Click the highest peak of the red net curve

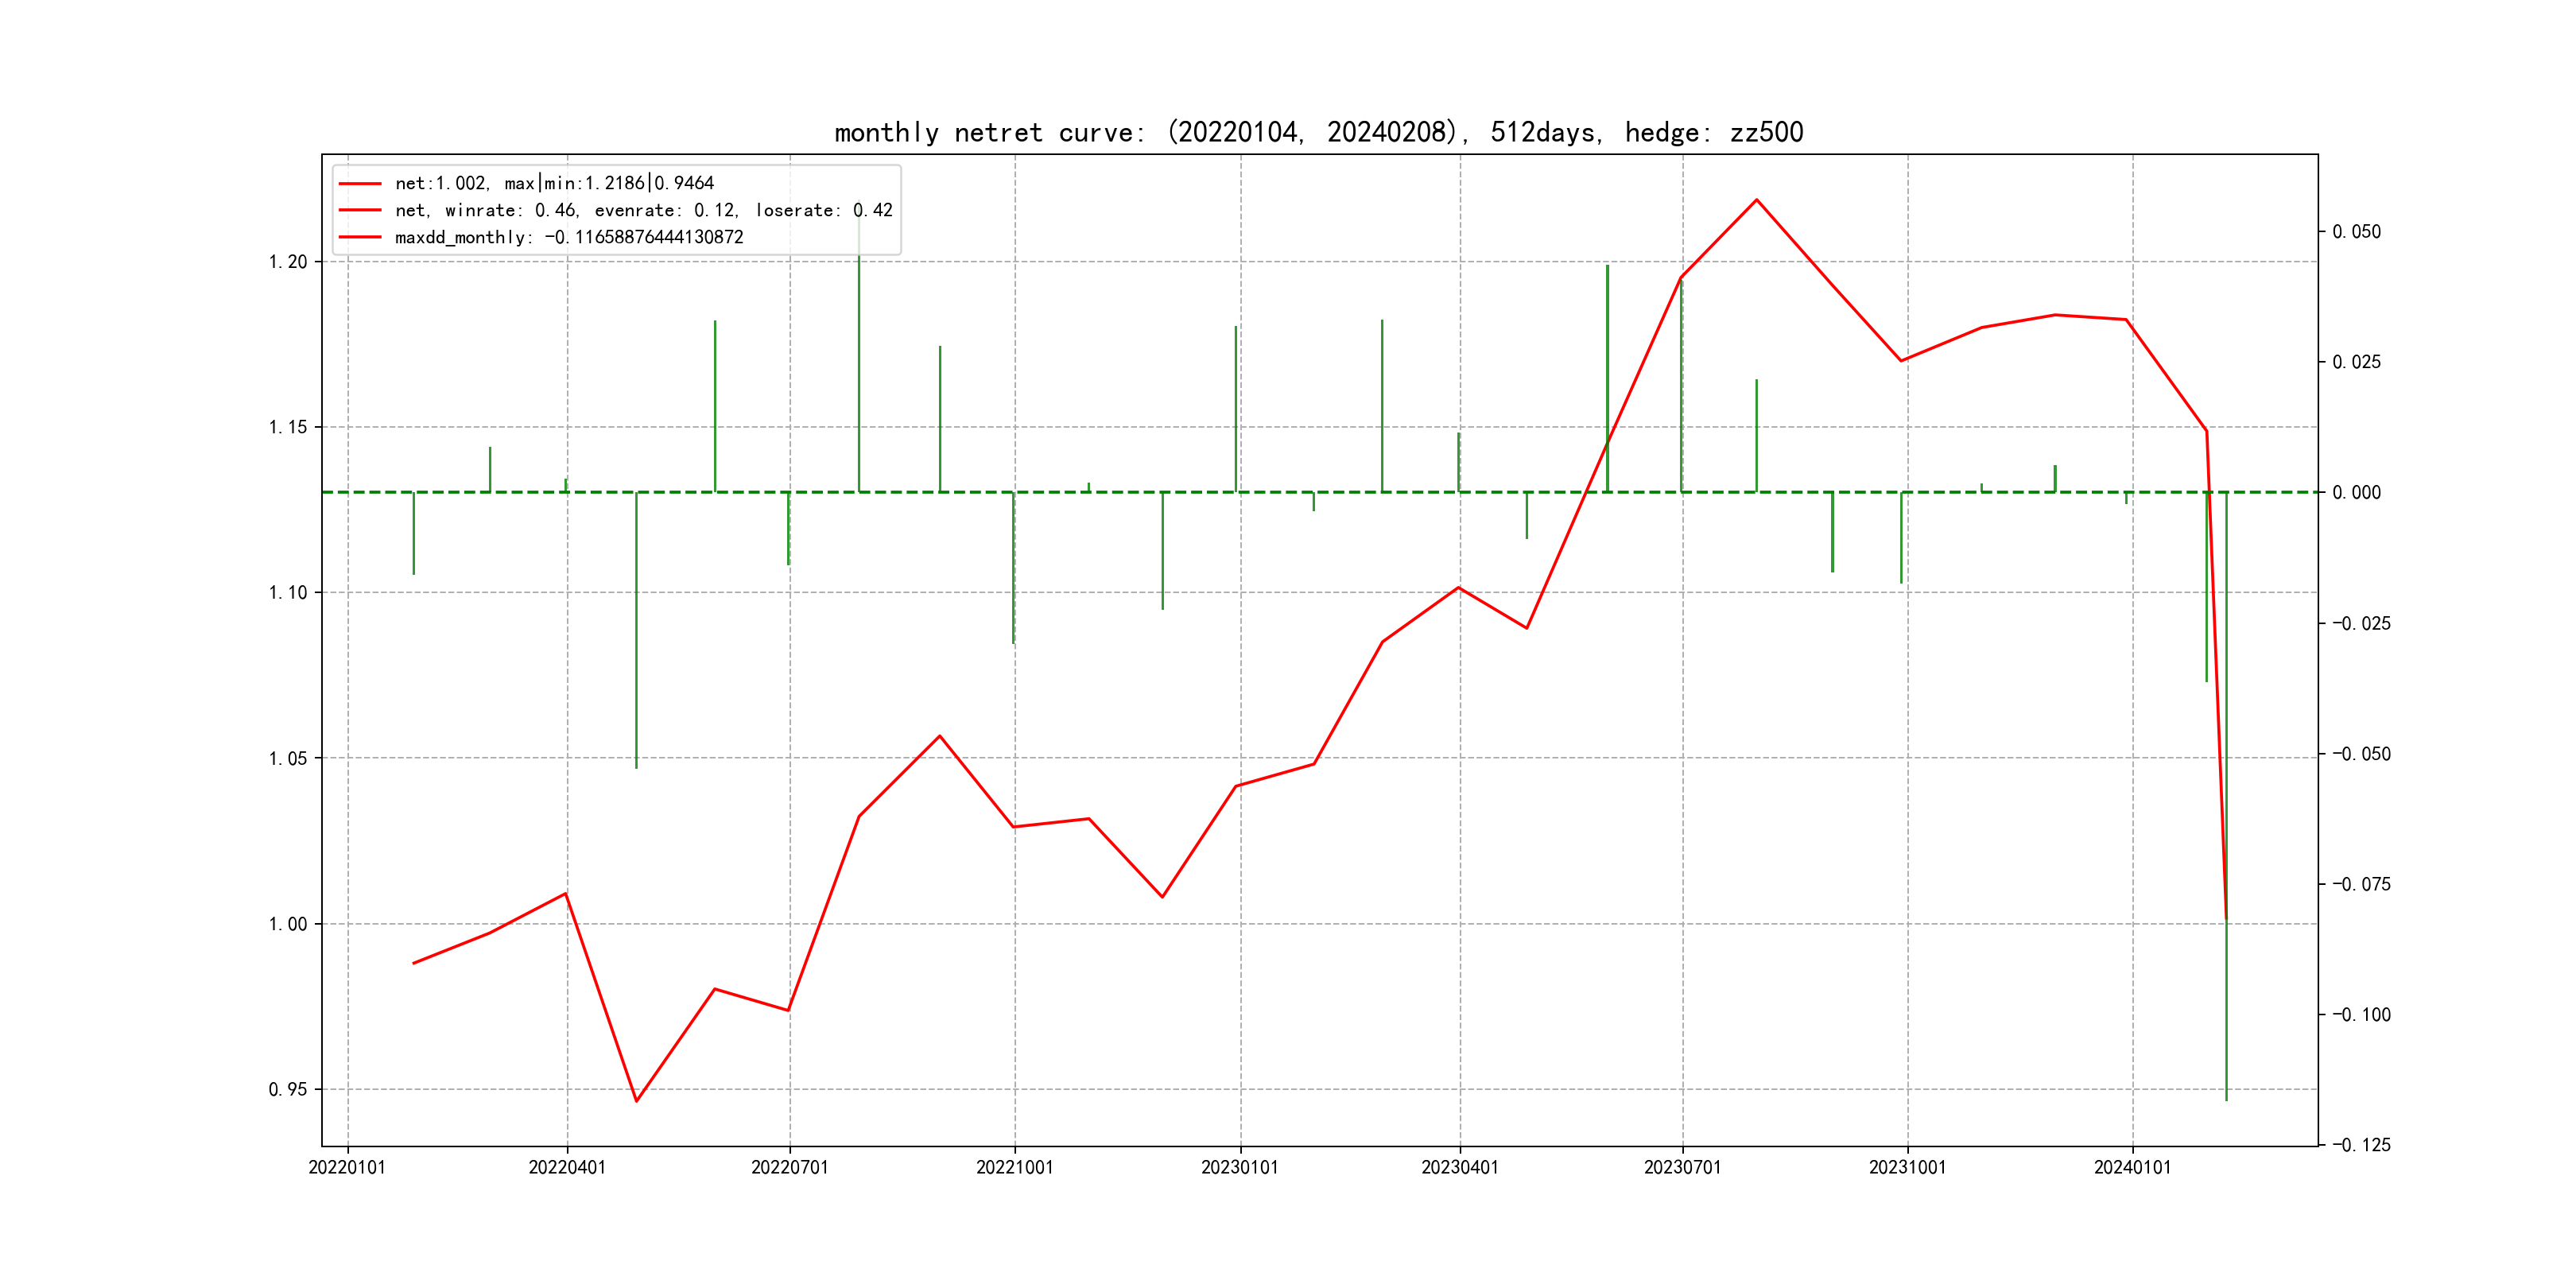pyautogui.click(x=1756, y=200)
